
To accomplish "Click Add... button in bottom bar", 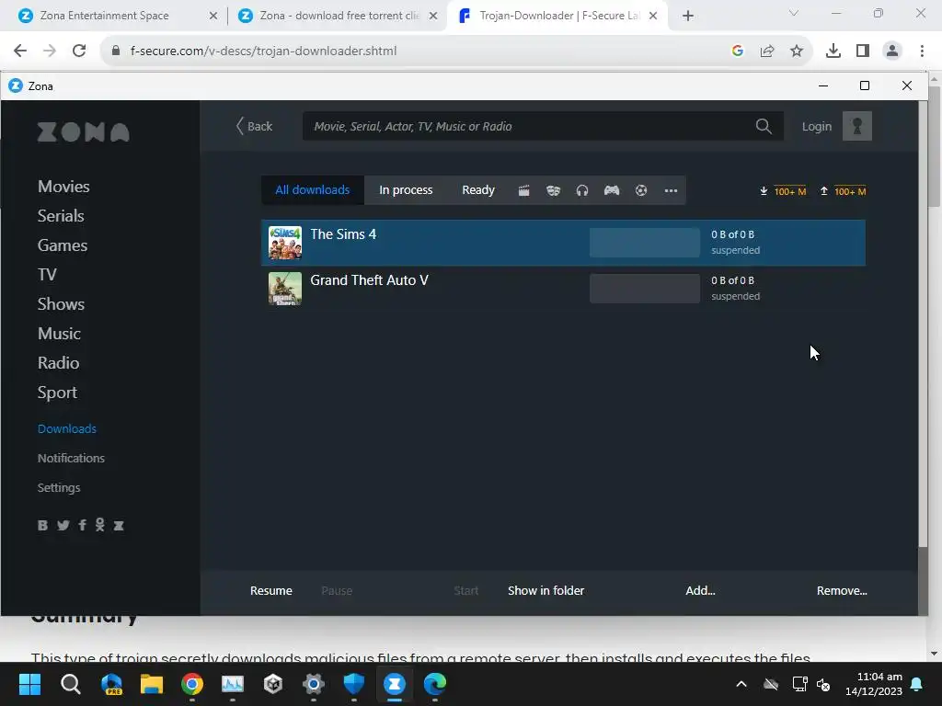I will [x=700, y=591].
